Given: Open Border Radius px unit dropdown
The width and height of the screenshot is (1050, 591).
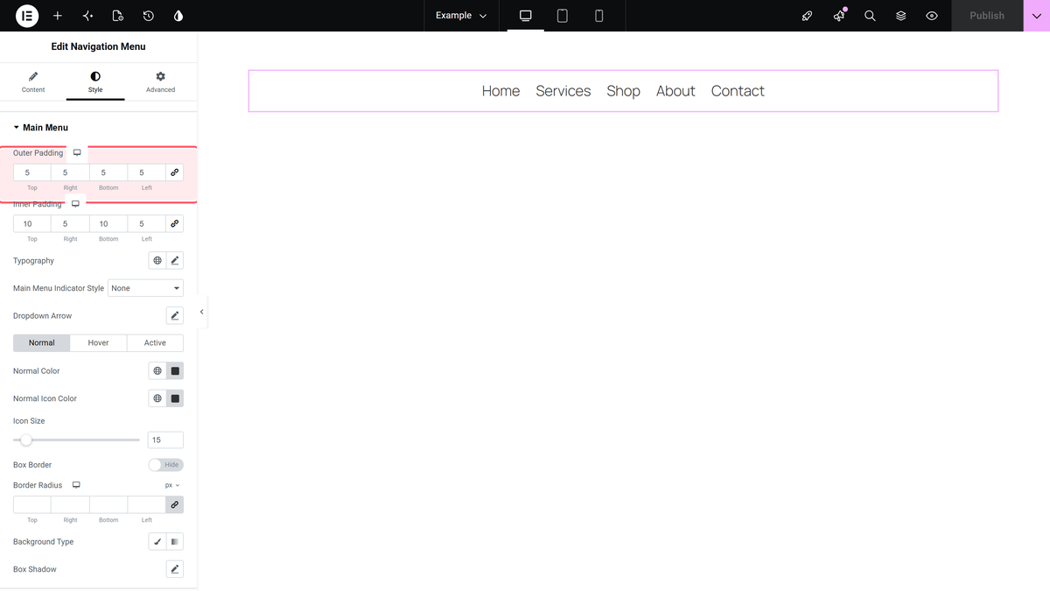Looking at the screenshot, I should coord(172,485).
